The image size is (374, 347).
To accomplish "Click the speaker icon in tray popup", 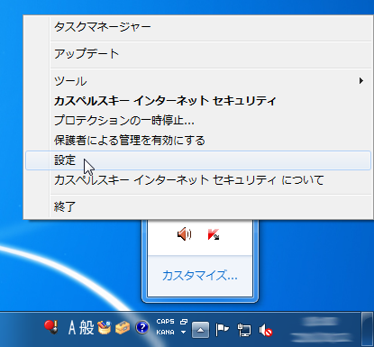I will pos(185,234).
